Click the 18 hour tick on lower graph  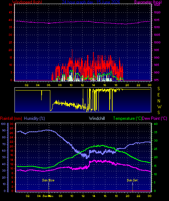[116, 196]
